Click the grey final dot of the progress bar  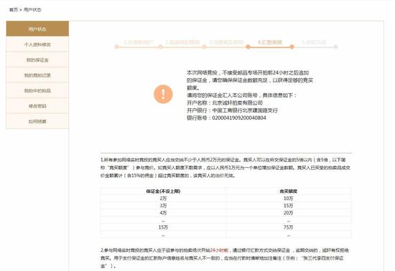pos(335,47)
